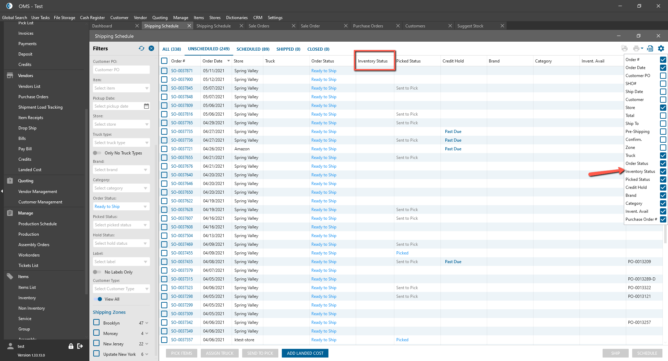Export the grid to Excel

(x=650, y=49)
